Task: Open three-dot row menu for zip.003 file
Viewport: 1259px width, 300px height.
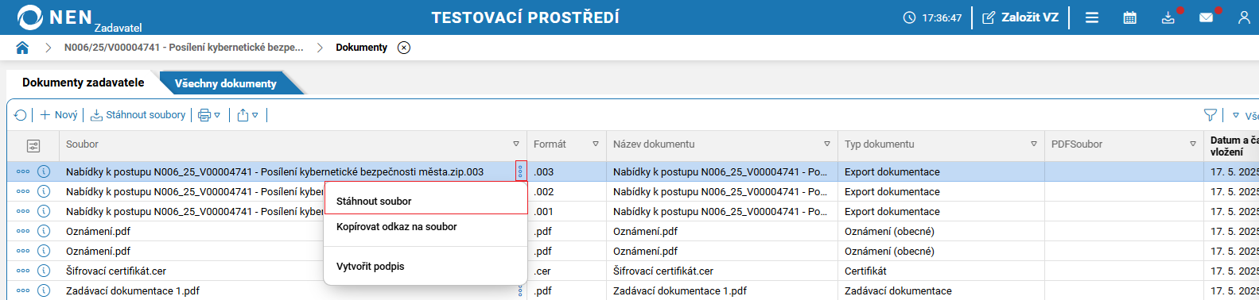Action: pyautogui.click(x=23, y=171)
